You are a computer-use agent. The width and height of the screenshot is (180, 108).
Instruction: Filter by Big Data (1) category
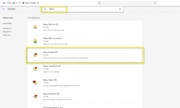tap(7, 32)
